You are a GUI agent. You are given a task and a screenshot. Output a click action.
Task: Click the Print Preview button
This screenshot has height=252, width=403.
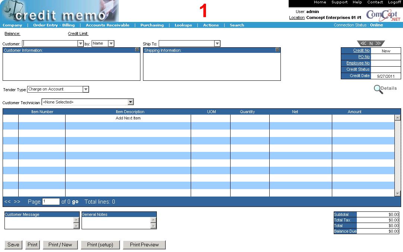coord(144,245)
